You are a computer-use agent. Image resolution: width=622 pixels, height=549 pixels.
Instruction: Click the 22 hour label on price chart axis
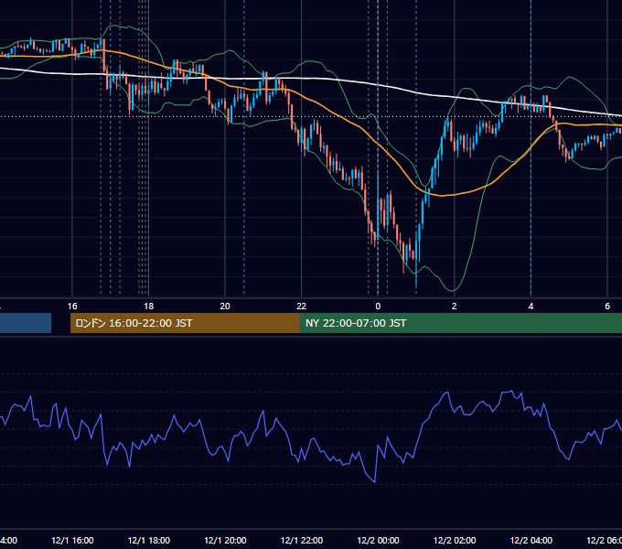coord(302,307)
